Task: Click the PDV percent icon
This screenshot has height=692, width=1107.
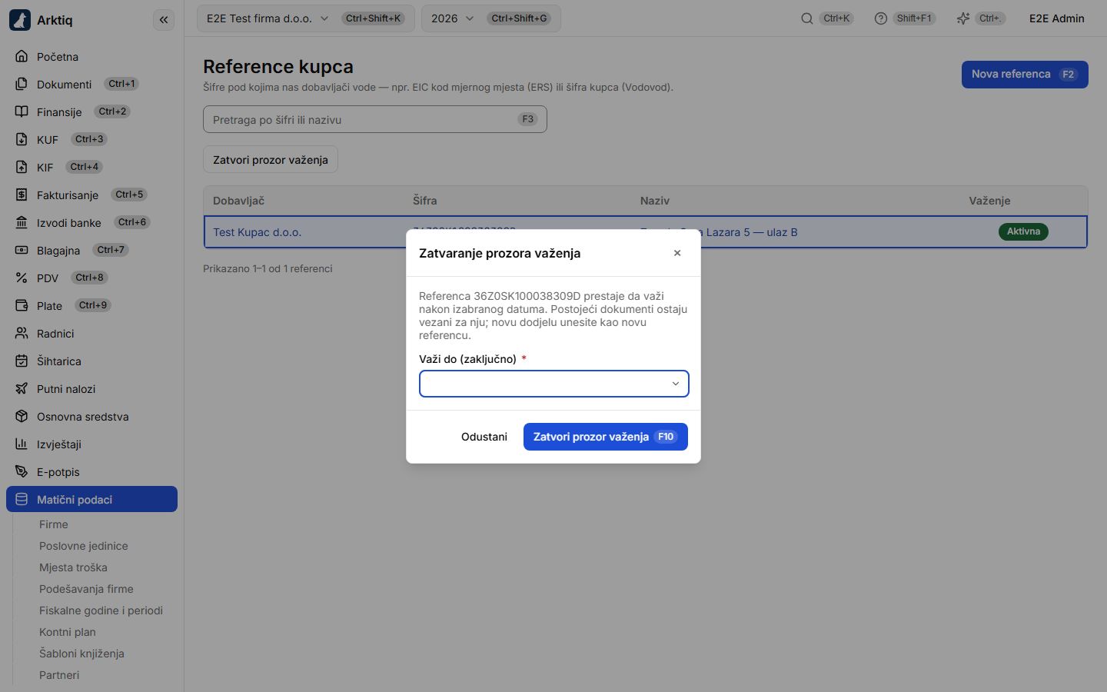Action: tap(22, 278)
